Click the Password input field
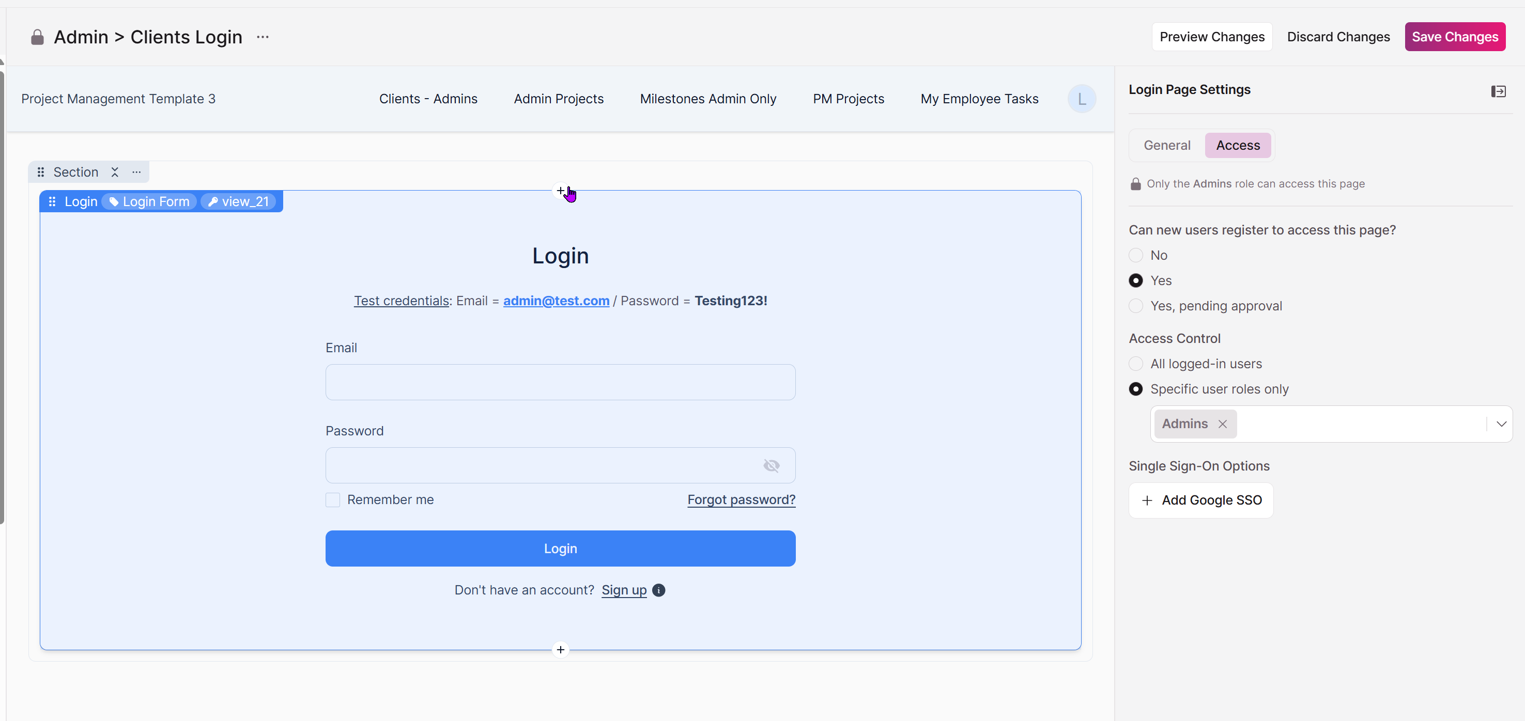1525x721 pixels. [x=560, y=465]
